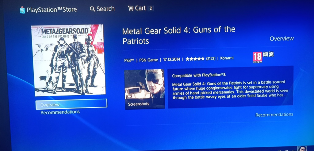Click the PEGI 18 rating icon
The height and width of the screenshot is (151, 314).
(257, 57)
